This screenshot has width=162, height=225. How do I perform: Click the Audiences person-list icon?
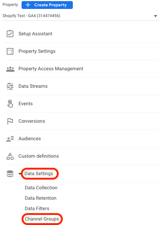click(x=10, y=139)
